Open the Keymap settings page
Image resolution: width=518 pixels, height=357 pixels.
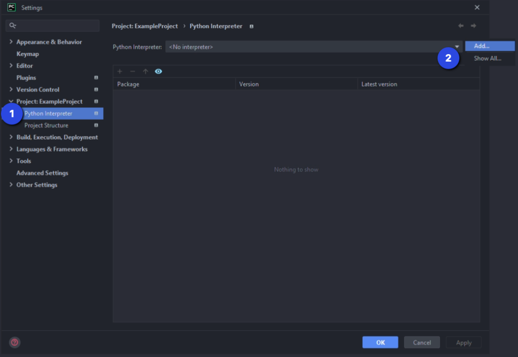point(28,54)
